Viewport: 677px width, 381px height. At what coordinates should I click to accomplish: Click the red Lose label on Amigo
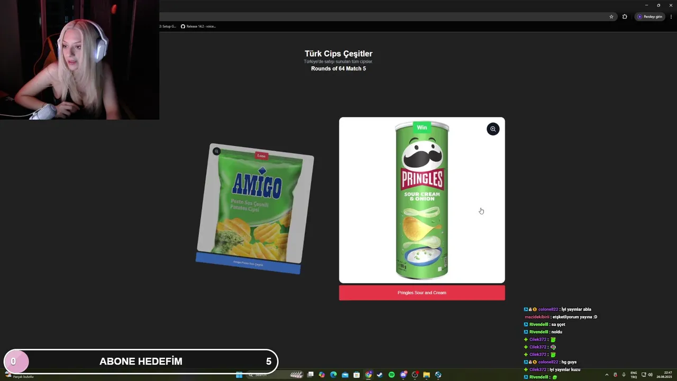(x=261, y=156)
